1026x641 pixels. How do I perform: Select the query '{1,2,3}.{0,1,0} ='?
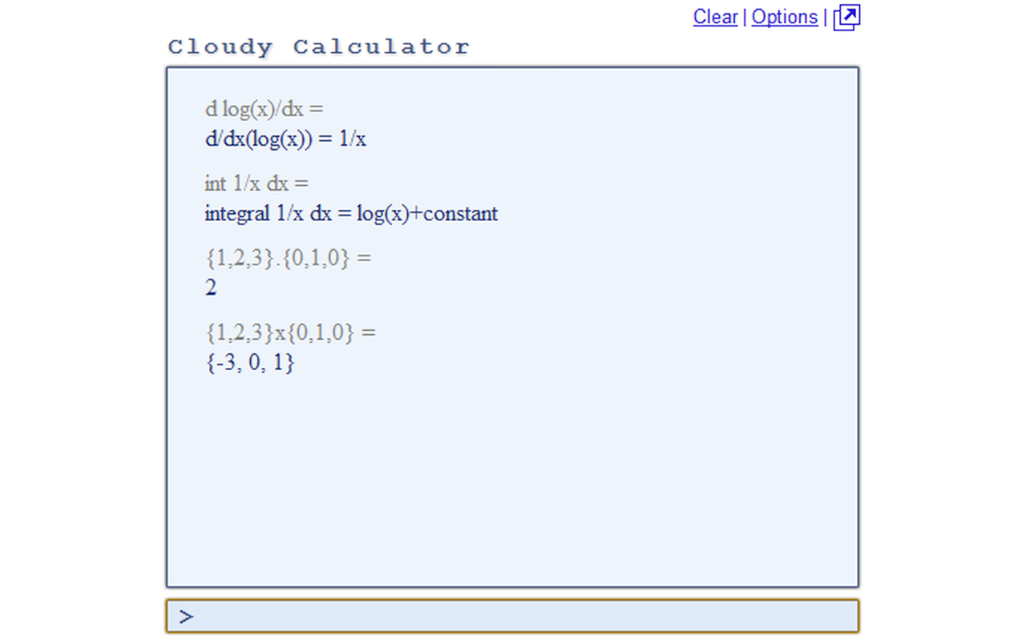coord(288,258)
